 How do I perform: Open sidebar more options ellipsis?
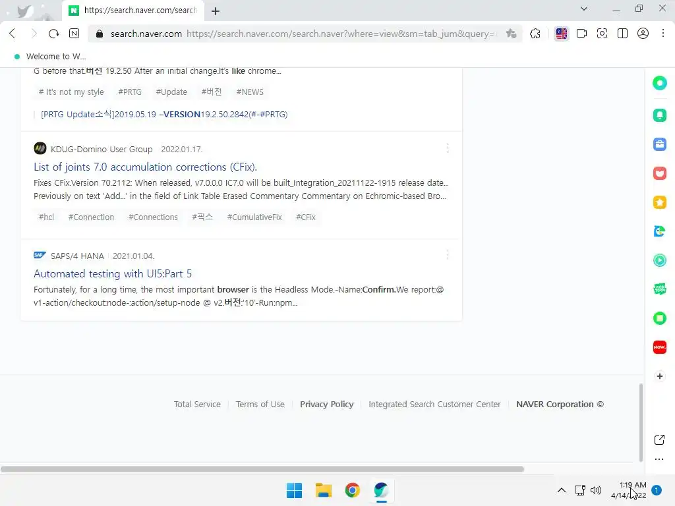click(x=659, y=459)
